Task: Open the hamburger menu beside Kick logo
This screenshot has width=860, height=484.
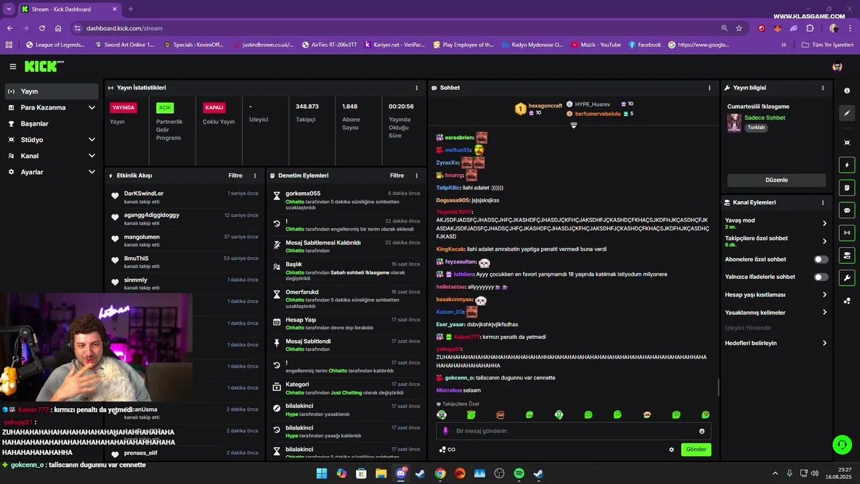Action: coord(13,67)
